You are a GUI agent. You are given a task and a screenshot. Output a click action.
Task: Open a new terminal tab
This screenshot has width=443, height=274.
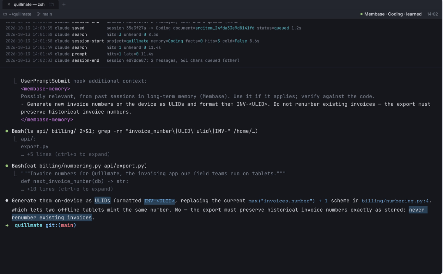64,4
